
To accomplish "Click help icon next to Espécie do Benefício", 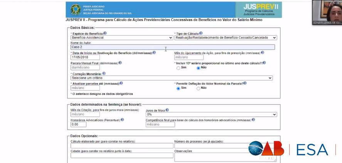I will (105, 33).
